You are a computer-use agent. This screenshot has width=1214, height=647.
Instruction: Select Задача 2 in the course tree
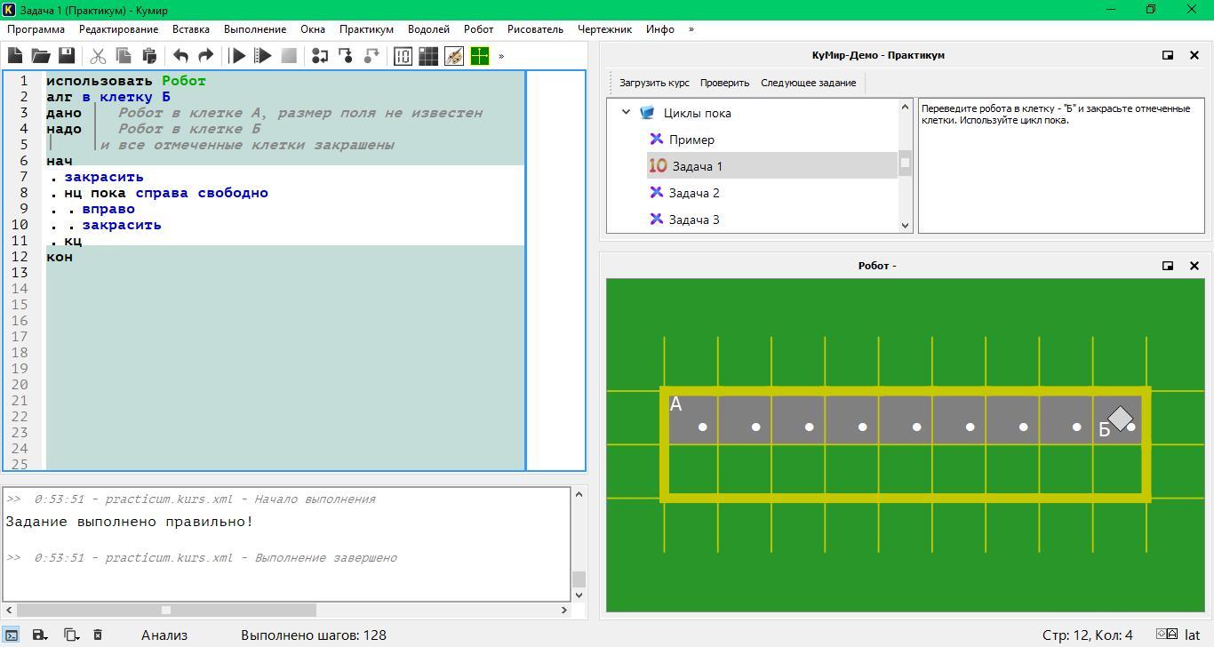[x=694, y=193]
